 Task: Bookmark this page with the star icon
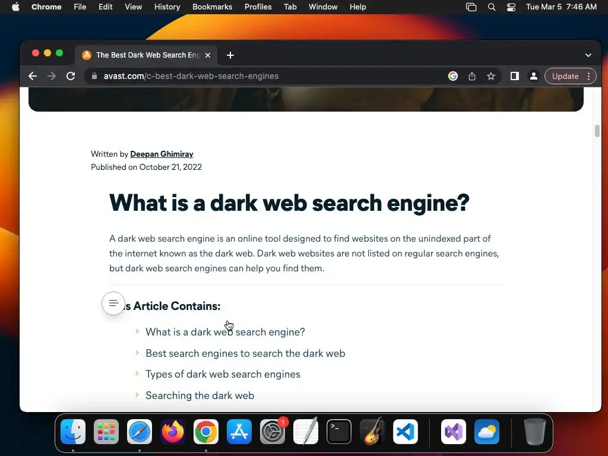tap(491, 76)
